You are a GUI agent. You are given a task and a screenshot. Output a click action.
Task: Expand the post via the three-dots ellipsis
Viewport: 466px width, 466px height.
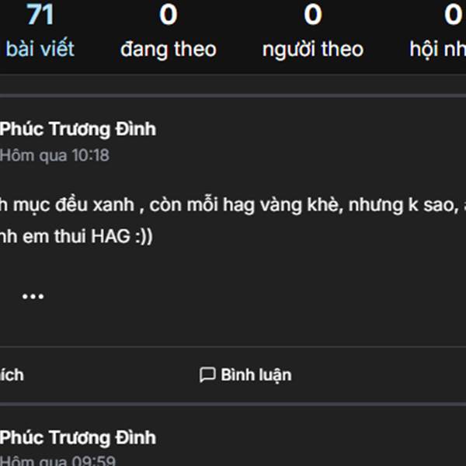(x=33, y=297)
